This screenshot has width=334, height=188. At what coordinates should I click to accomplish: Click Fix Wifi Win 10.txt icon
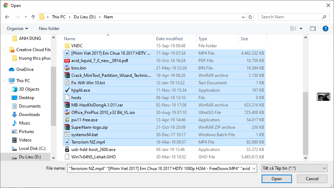(67, 83)
